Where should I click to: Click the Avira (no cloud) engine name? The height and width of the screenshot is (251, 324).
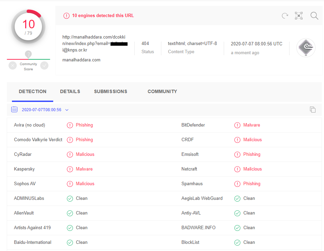point(29,125)
